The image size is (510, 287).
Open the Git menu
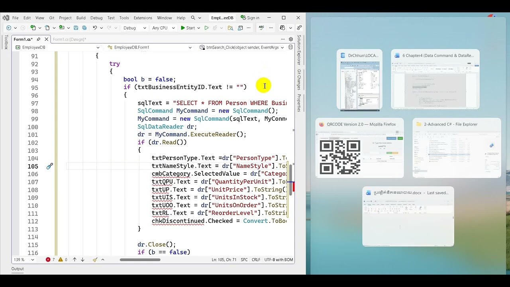point(52,18)
